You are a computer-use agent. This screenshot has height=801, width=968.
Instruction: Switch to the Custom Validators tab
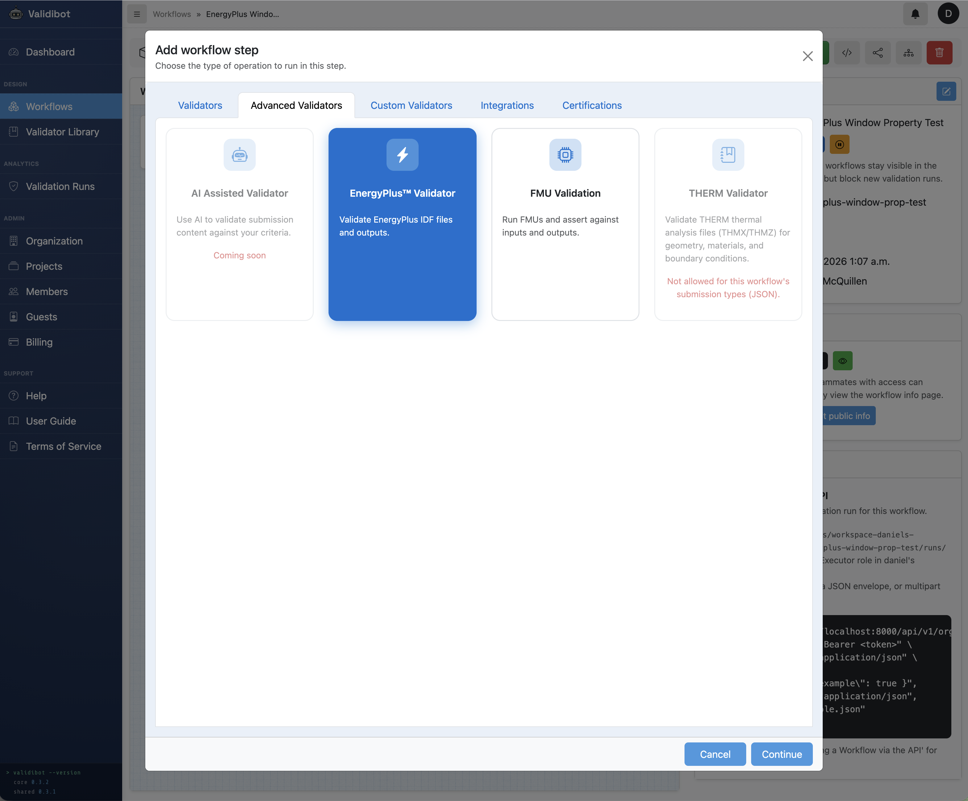(411, 105)
